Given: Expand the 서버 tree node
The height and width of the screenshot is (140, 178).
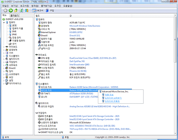Looking at the screenshot, I should point(4,53).
